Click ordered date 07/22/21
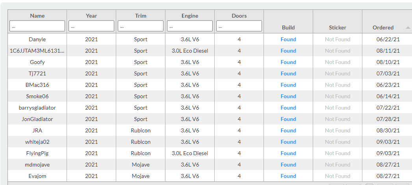Viewport: 412px width, 185px height. click(388, 108)
